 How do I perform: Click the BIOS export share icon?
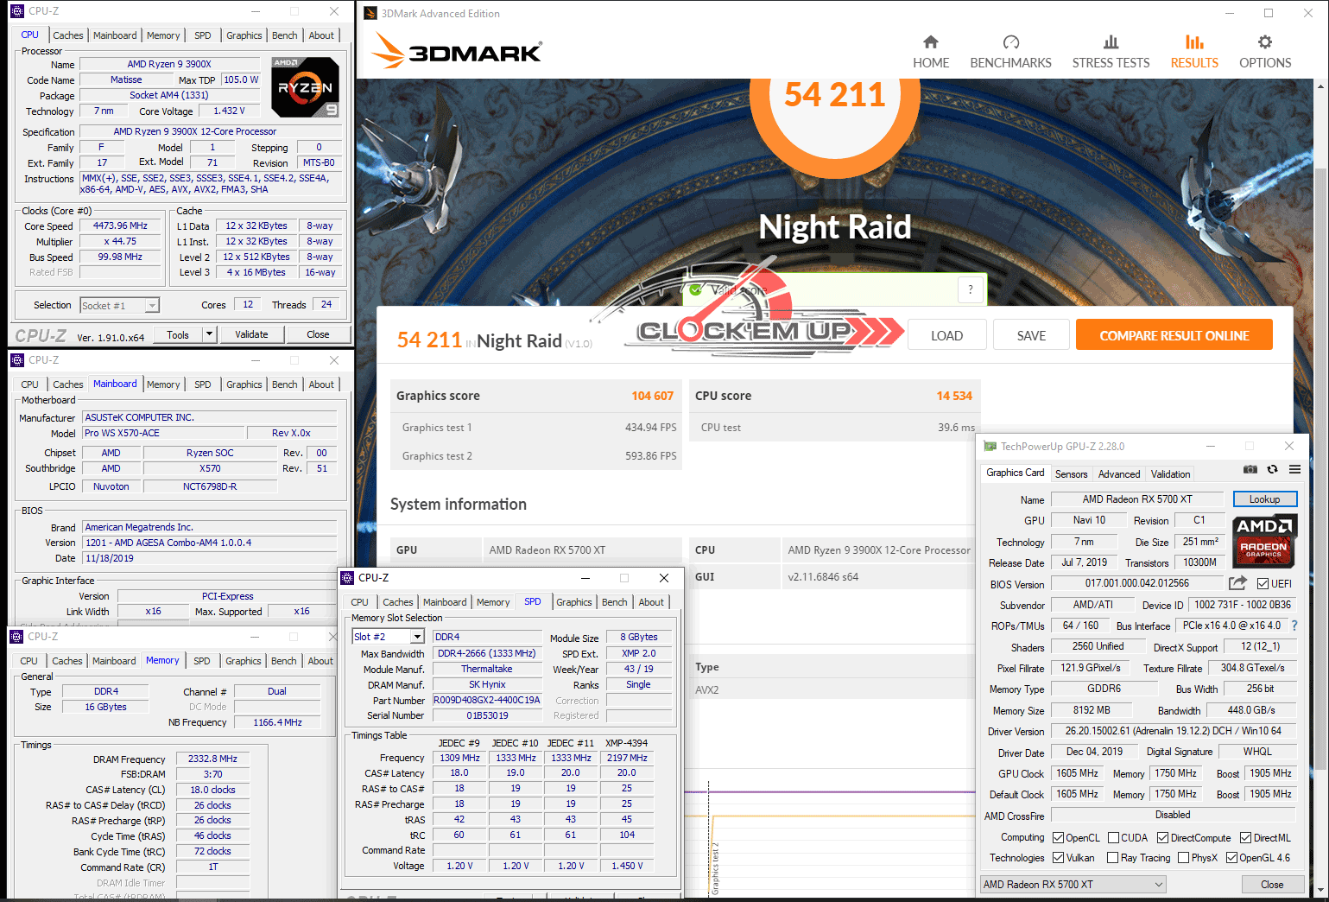coord(1237,583)
